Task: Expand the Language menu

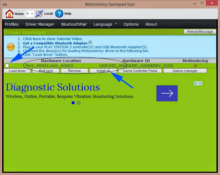Action: pyautogui.click(x=105, y=24)
